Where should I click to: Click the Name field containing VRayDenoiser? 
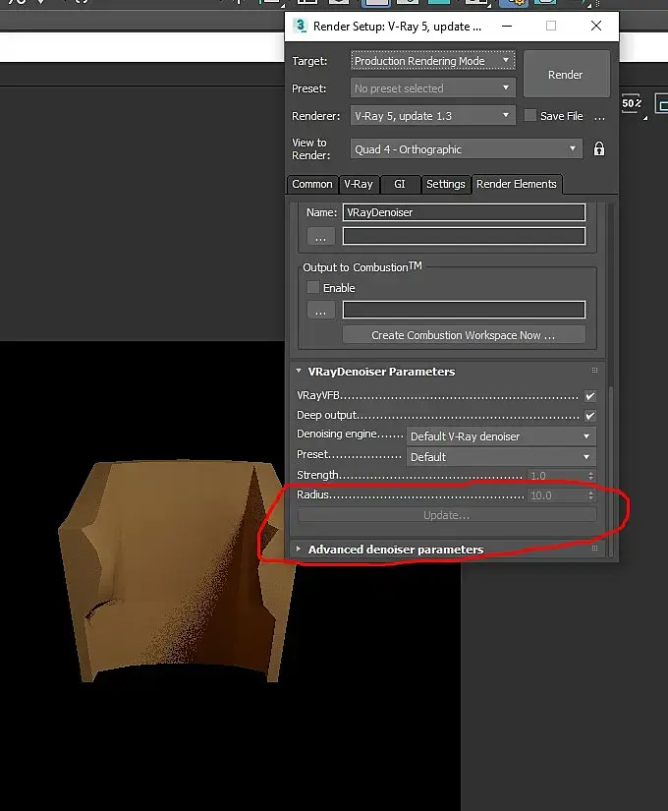pos(464,212)
